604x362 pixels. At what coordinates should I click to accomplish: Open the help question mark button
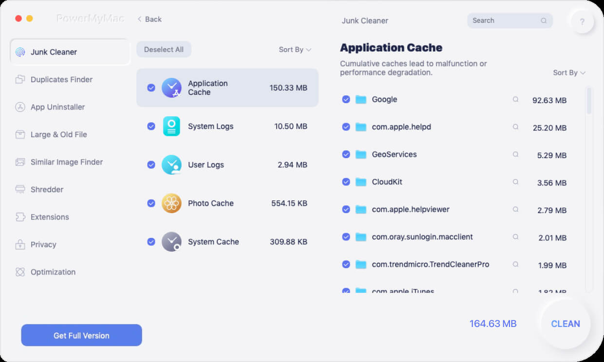point(582,21)
